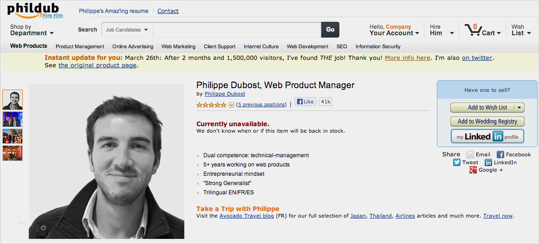Share via the LinkedIn icon
The height and width of the screenshot is (244, 539).
click(488, 162)
